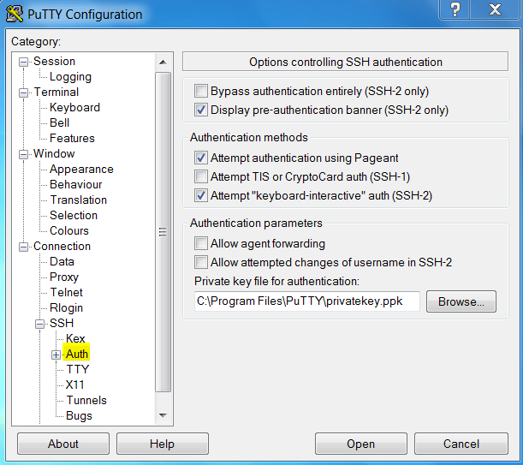Click the Cancel button
523x465 pixels.
click(461, 444)
